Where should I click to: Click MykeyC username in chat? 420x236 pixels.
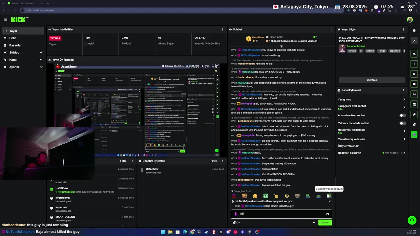click(x=242, y=83)
